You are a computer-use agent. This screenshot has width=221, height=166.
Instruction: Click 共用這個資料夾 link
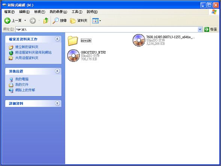click(27, 58)
